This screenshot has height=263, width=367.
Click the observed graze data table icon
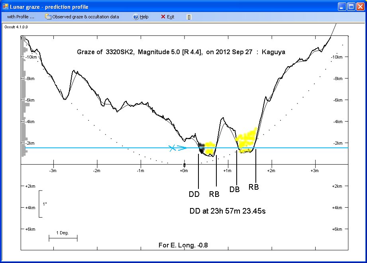[48, 17]
